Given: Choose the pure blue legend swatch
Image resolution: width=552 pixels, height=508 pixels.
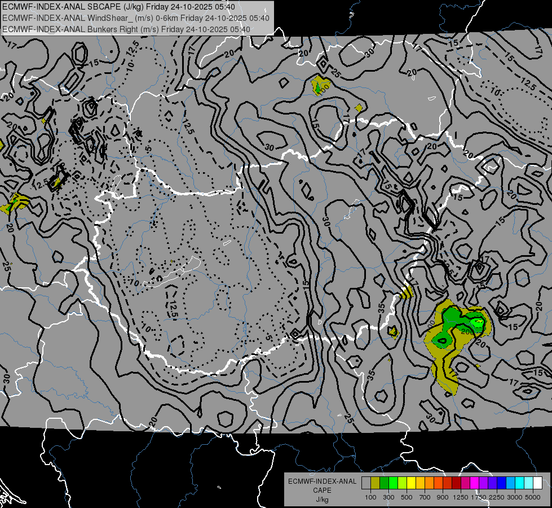Looking at the screenshot, I should (x=501, y=483).
